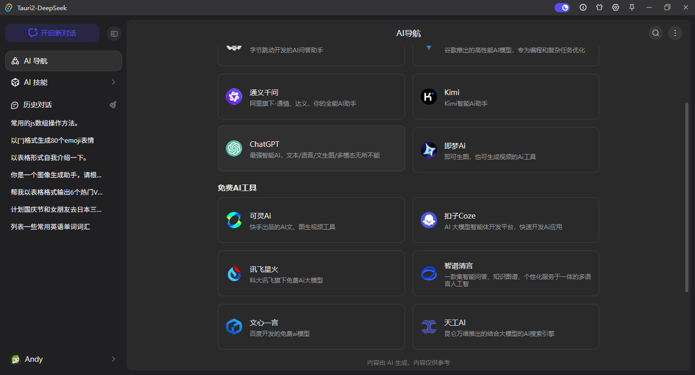Open the 通义千问 card
Viewport: 695px width, 375px height.
[x=311, y=97]
